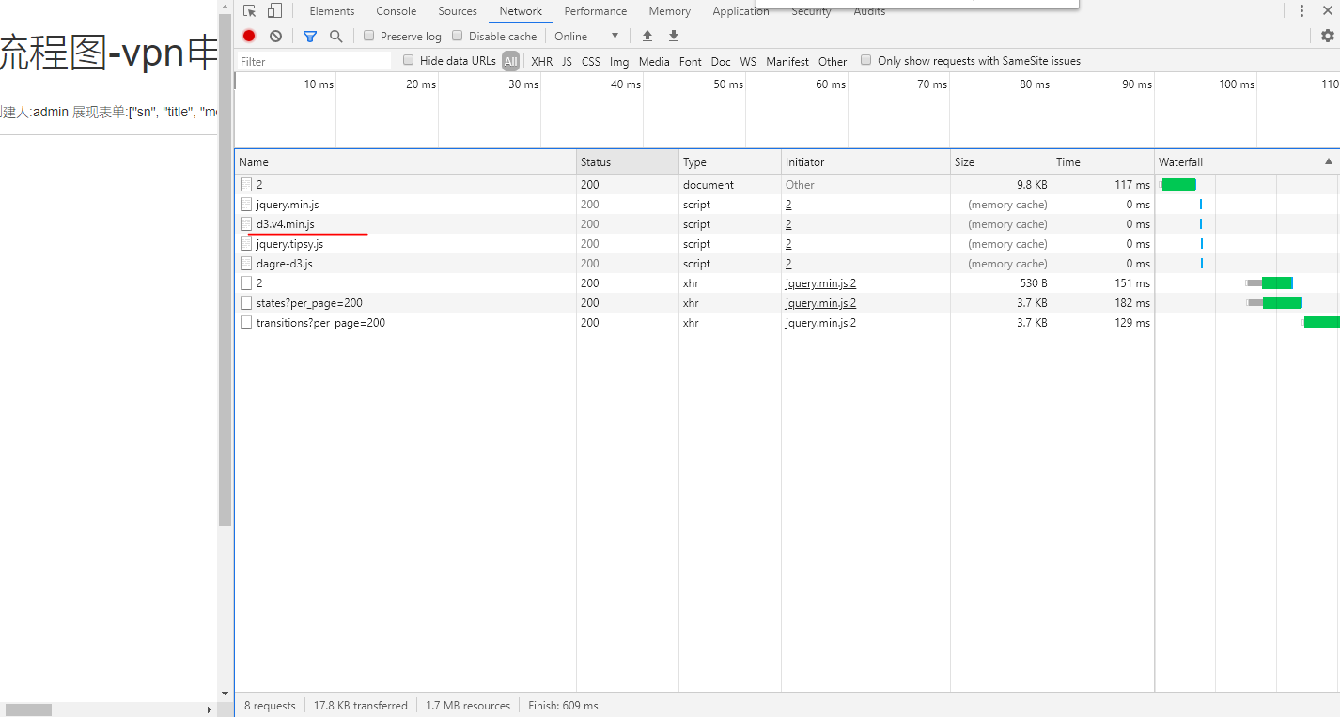The width and height of the screenshot is (1340, 717).
Task: Open the Sources tab
Action: pyautogui.click(x=458, y=11)
